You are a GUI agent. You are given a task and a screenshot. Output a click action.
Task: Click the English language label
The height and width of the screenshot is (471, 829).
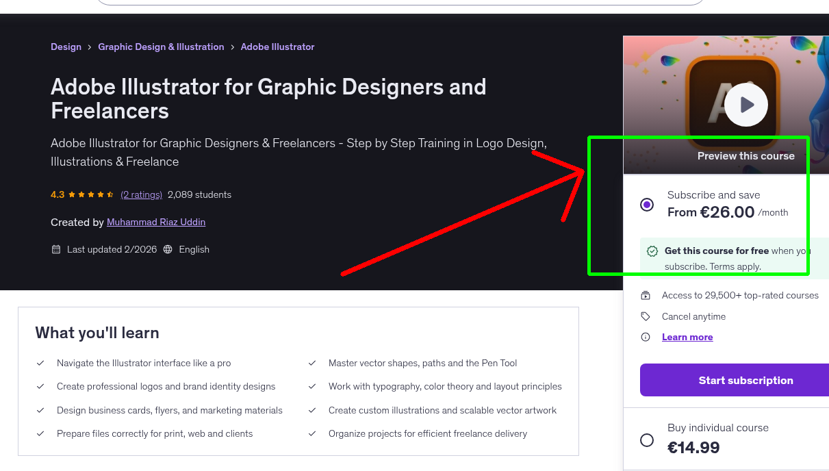click(194, 249)
